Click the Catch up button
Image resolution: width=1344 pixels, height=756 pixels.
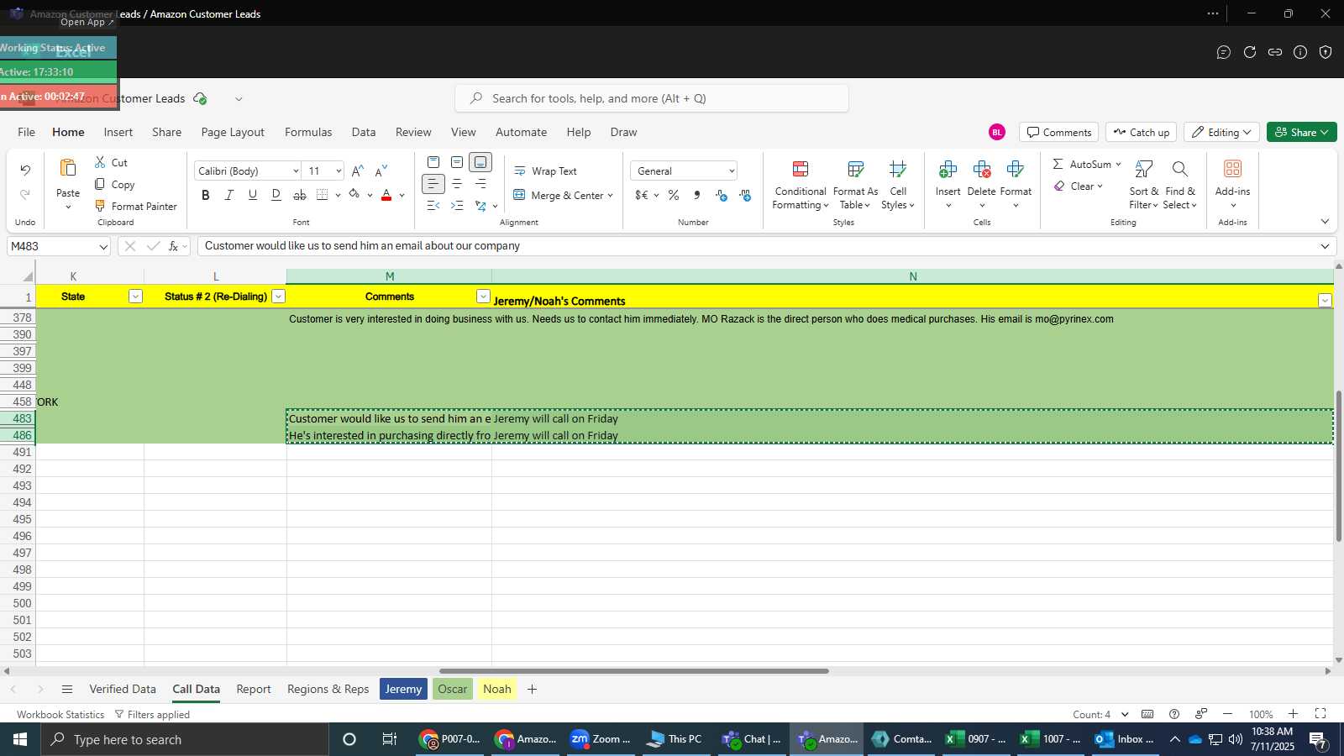(x=1141, y=132)
